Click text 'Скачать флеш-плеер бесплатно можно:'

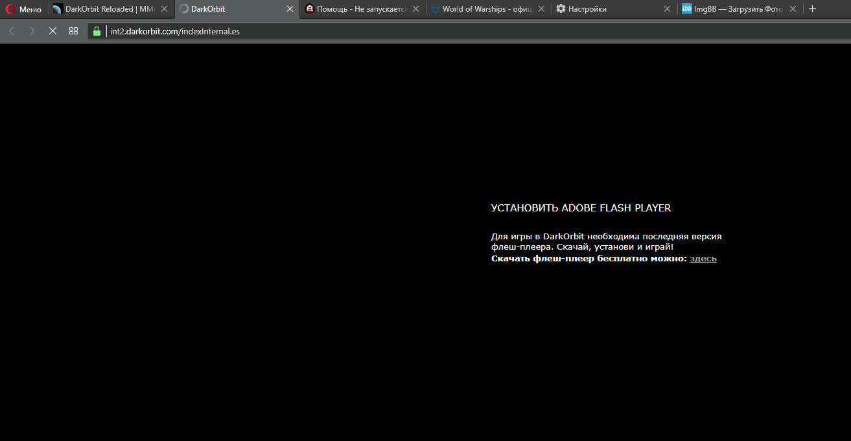[x=589, y=259]
